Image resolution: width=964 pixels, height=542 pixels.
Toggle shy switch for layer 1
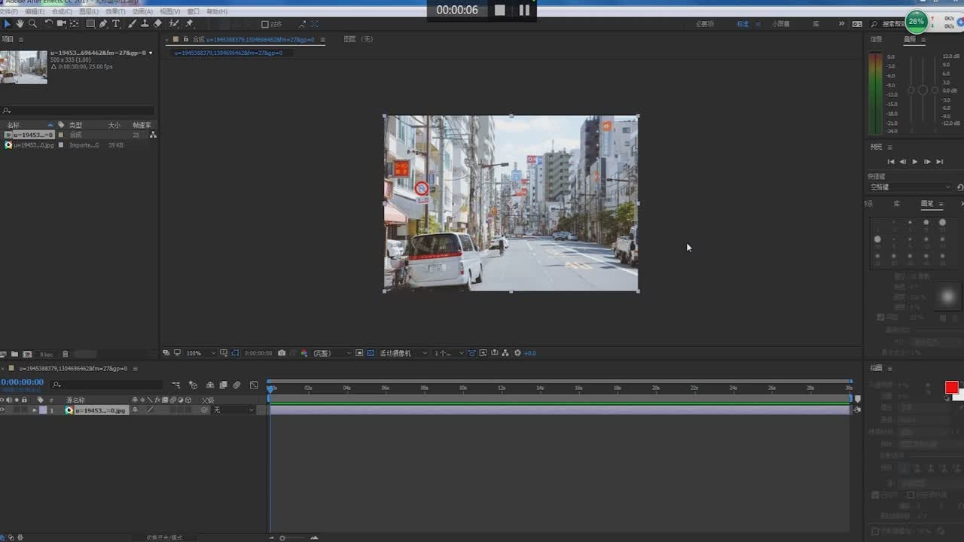[135, 410]
